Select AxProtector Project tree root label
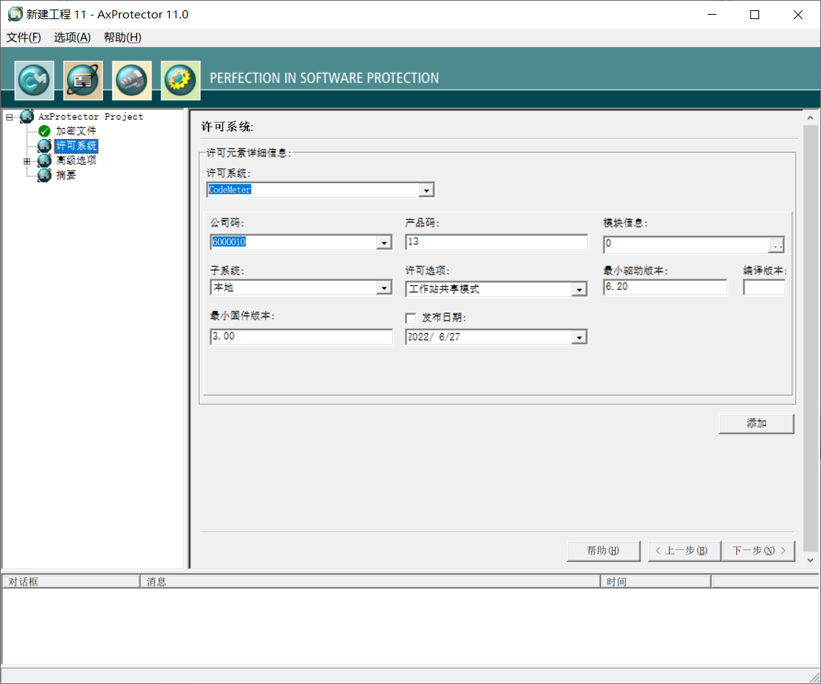This screenshot has width=821, height=684. pos(91,117)
